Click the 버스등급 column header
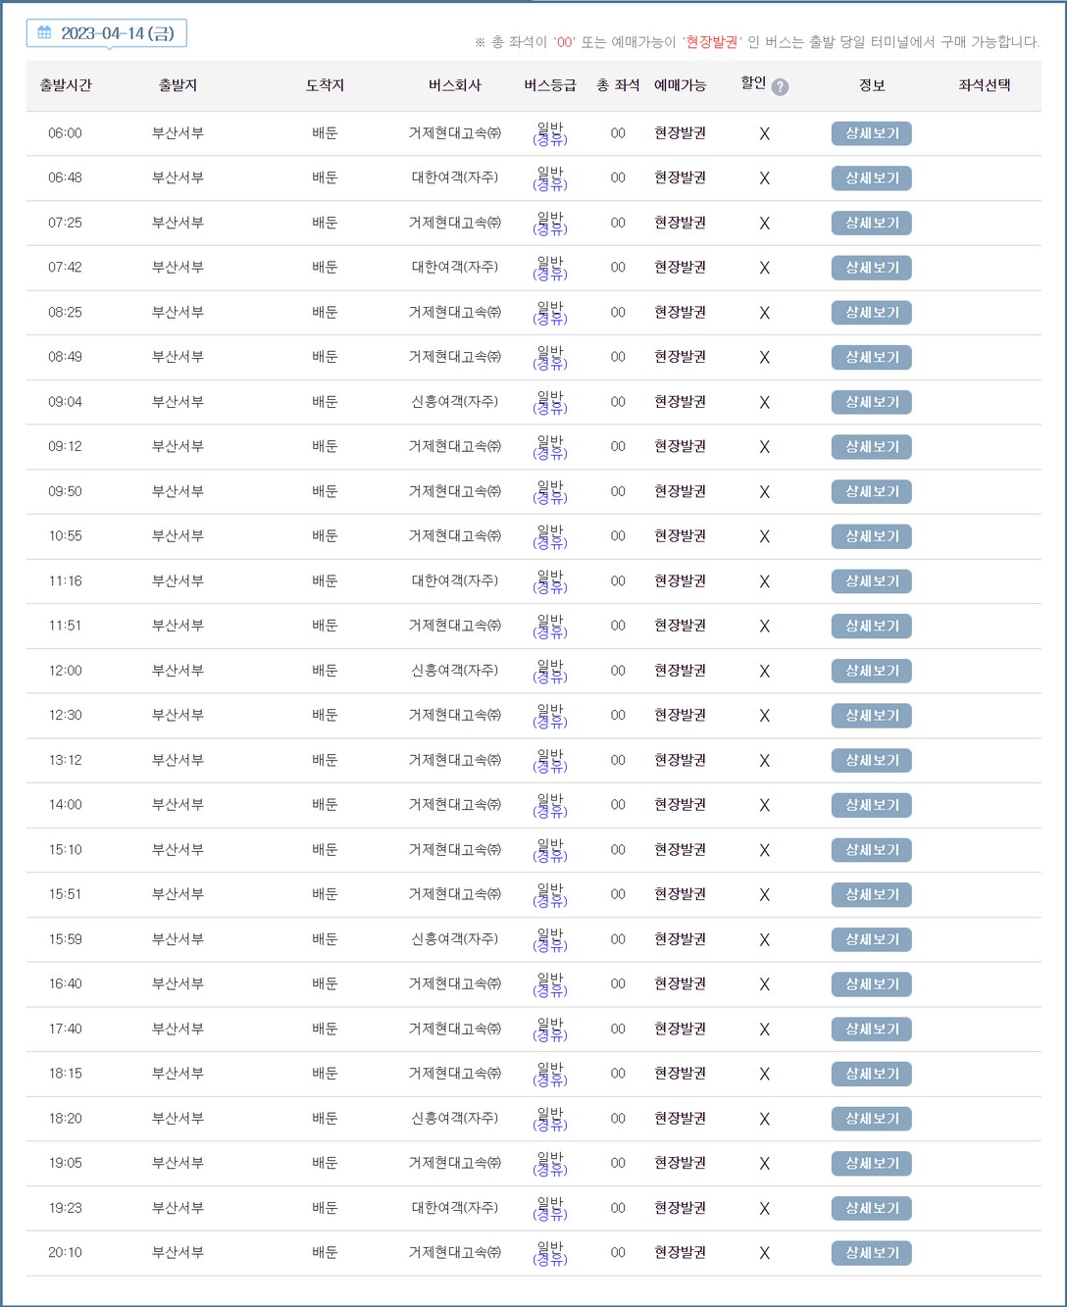 tap(550, 85)
